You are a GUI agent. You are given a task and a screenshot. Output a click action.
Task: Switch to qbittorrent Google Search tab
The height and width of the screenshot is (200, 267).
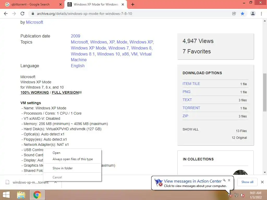pyautogui.click(x=31, y=4)
